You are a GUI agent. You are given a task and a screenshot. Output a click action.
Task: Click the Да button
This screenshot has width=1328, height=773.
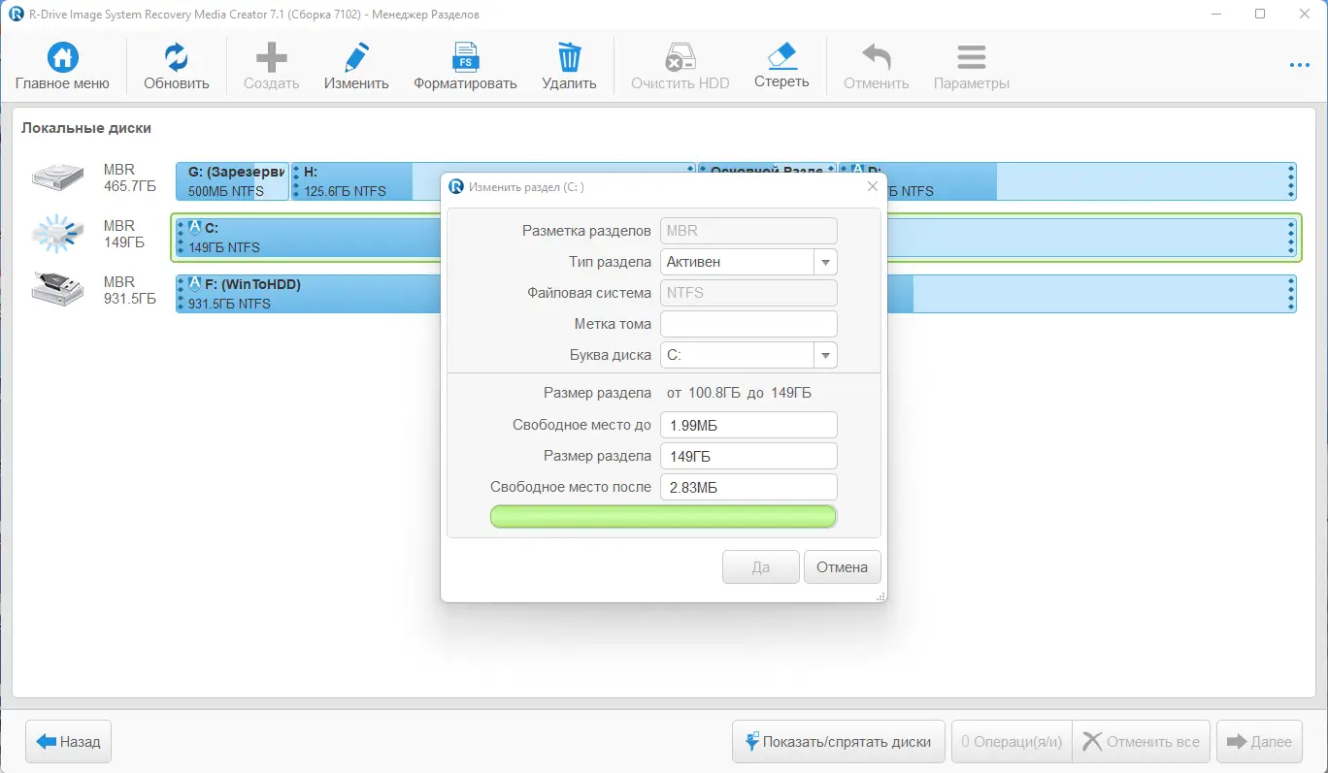pos(761,567)
